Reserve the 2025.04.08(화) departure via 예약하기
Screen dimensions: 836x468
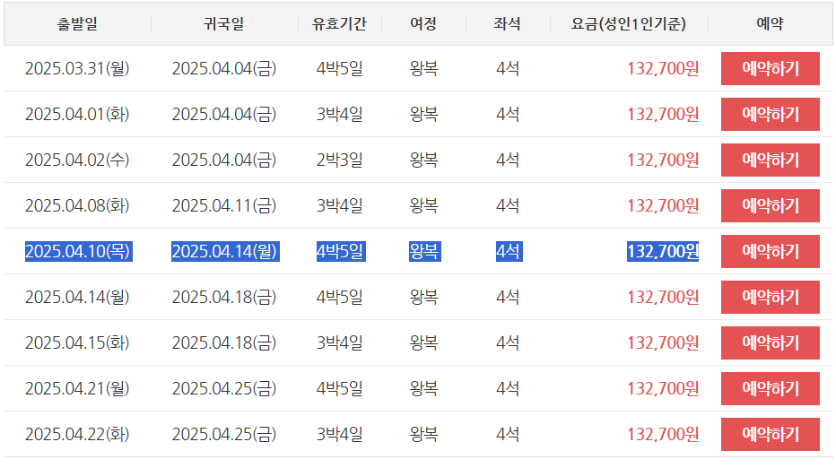click(770, 205)
